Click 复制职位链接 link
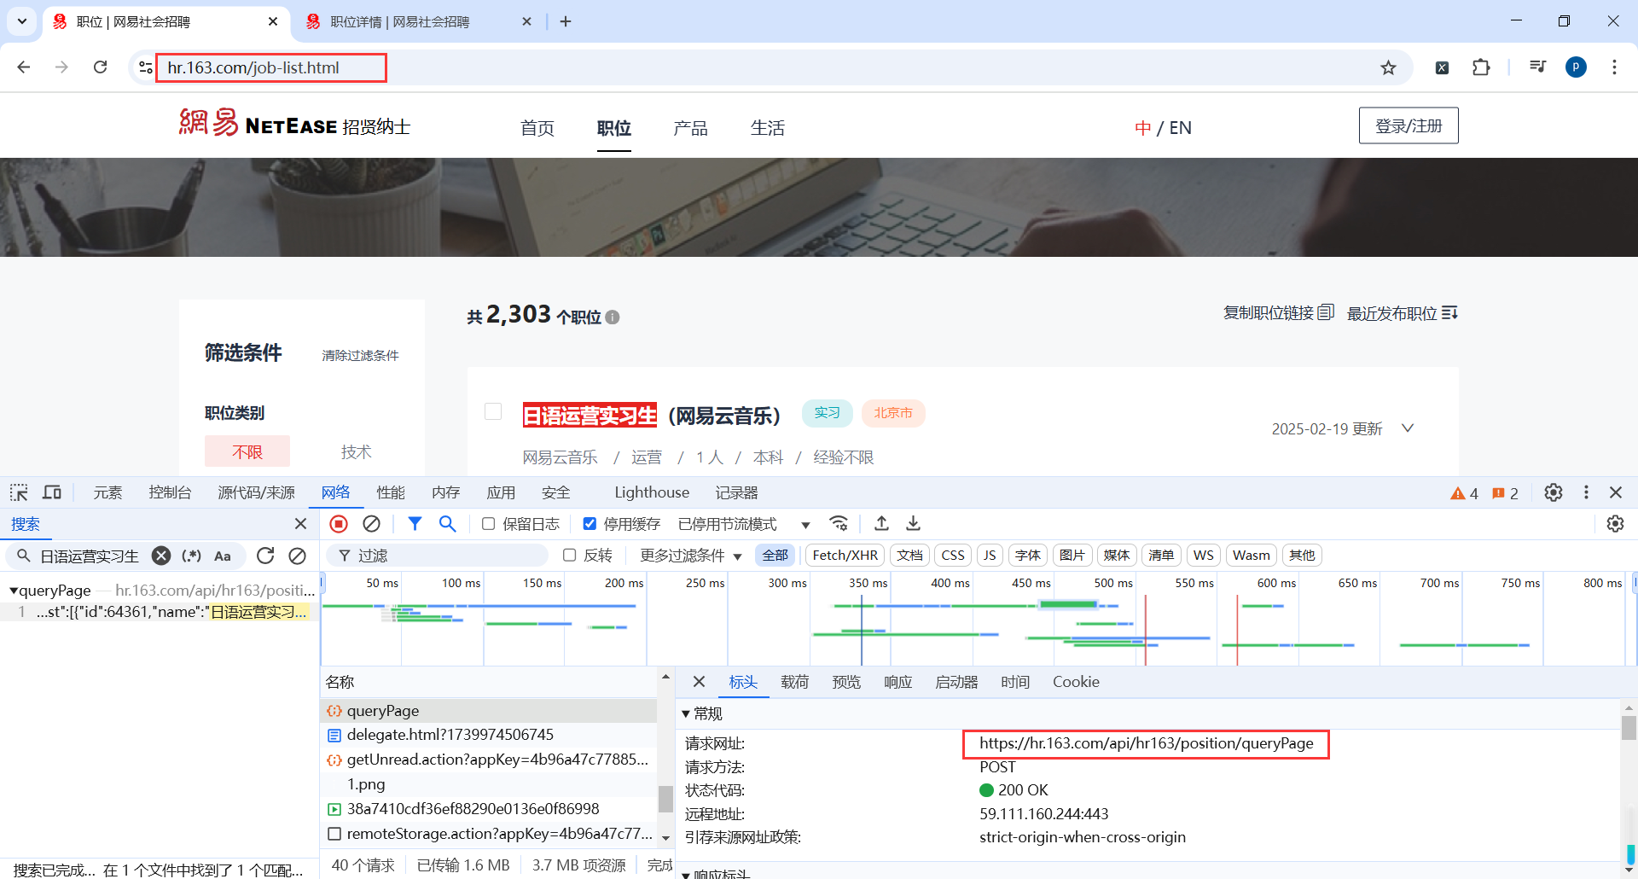 (1278, 312)
